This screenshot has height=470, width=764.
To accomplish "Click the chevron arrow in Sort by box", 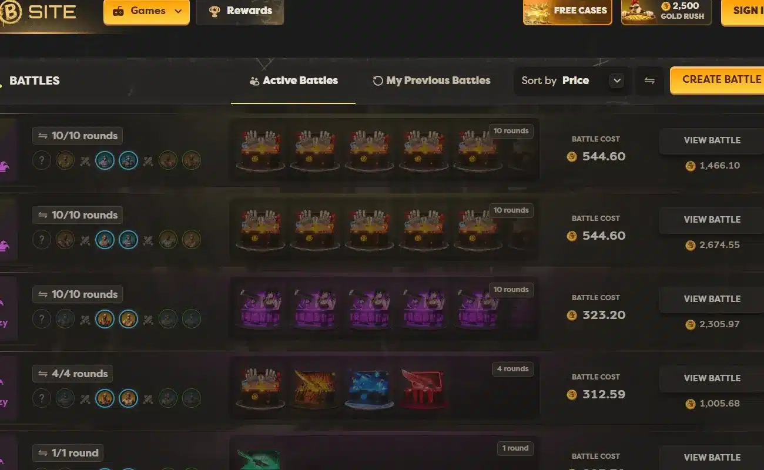I will (616, 81).
